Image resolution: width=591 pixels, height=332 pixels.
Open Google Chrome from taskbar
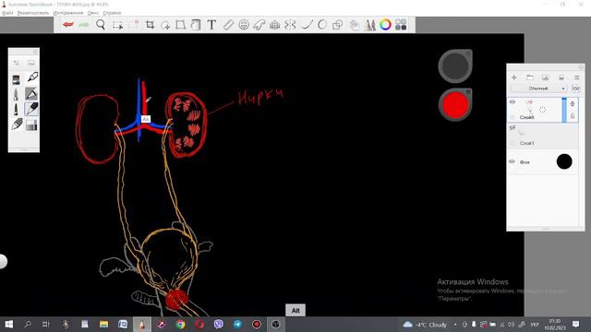tap(181, 324)
